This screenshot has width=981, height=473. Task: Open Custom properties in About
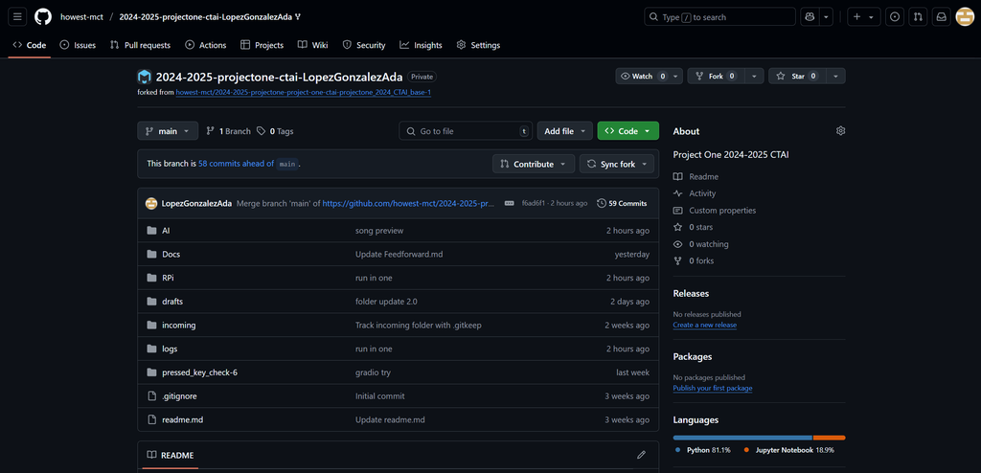coord(715,211)
